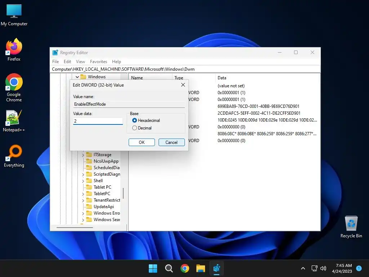
Task: Open the Windows Start menu
Action: (x=153, y=268)
